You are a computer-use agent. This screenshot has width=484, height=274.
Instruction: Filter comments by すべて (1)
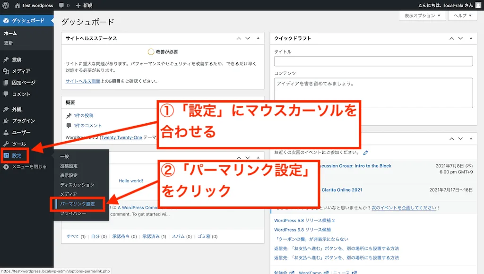pos(76,236)
